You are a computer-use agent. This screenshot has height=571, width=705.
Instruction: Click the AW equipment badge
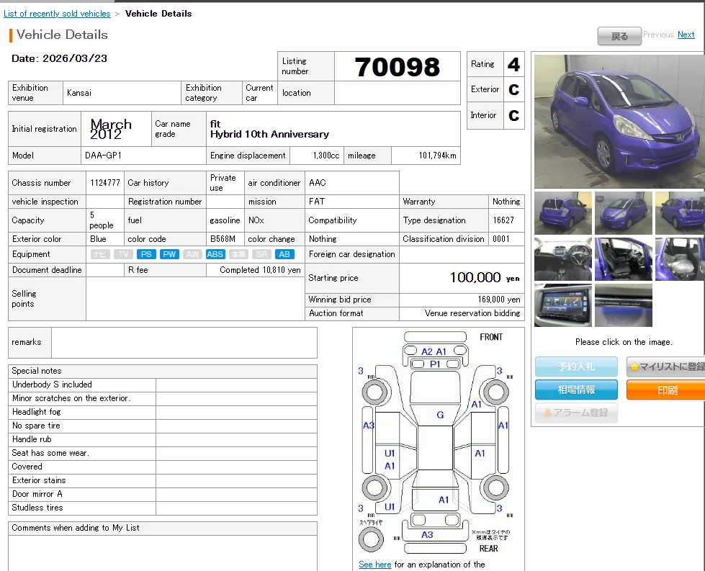tap(192, 254)
